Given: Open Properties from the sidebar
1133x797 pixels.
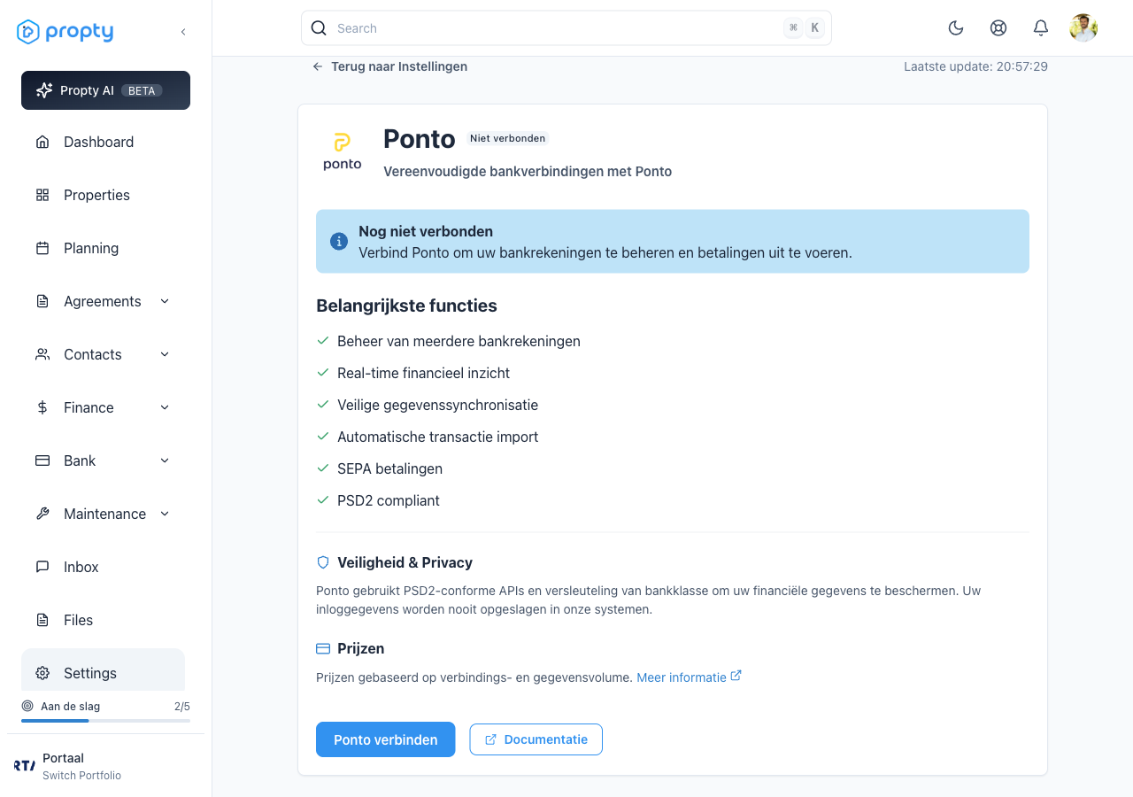Looking at the screenshot, I should click(103, 195).
